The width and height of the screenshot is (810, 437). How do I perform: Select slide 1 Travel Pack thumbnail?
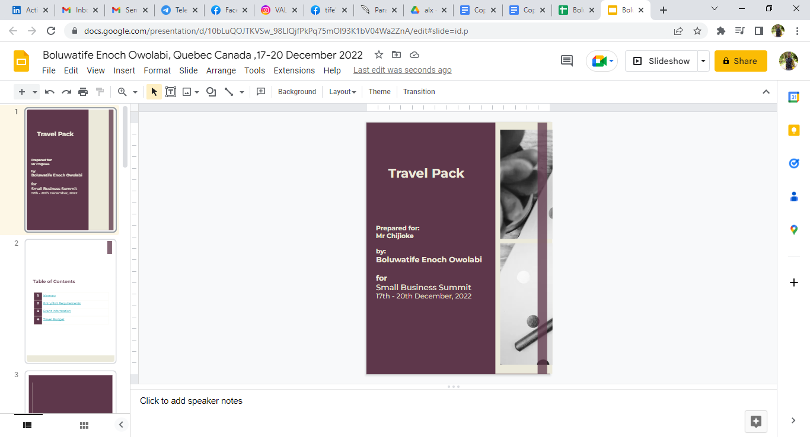pos(71,170)
